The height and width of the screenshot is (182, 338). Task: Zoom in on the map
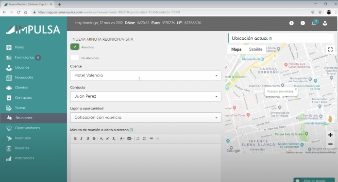point(330,135)
